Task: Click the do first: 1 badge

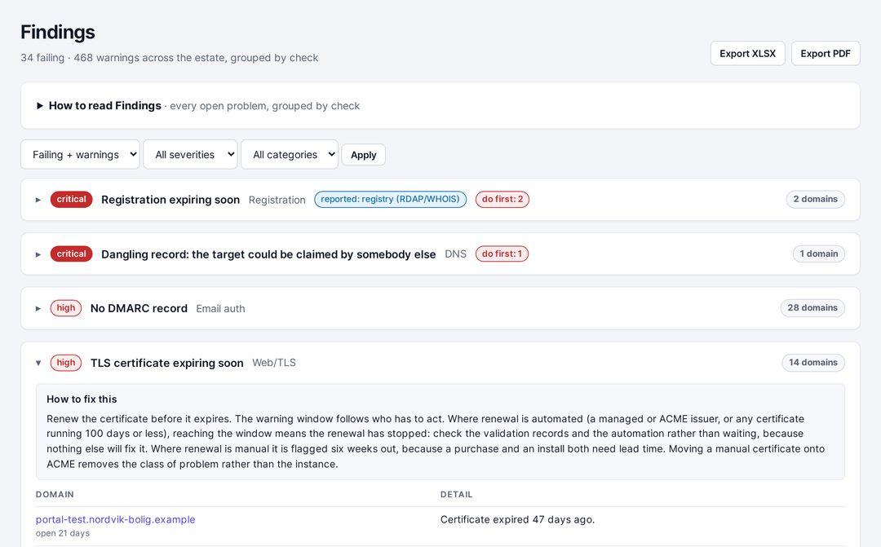Action: point(502,254)
